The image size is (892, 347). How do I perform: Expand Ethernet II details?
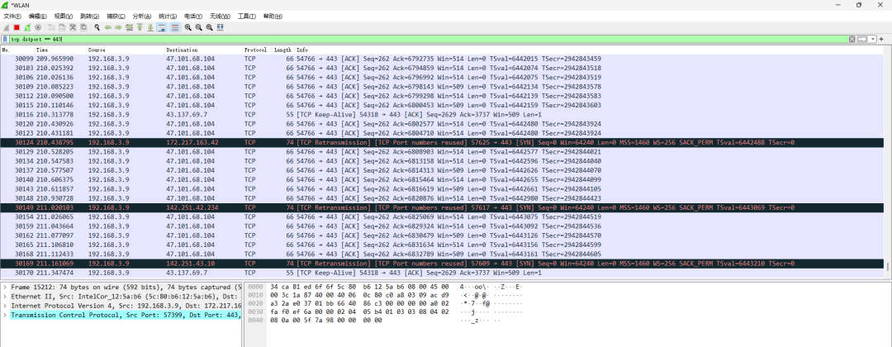tap(5, 297)
